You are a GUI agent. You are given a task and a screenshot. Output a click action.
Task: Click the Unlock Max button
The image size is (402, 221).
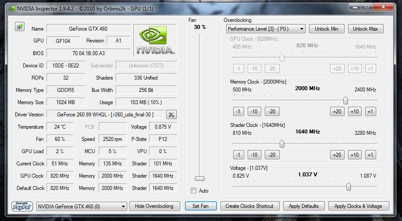365,29
